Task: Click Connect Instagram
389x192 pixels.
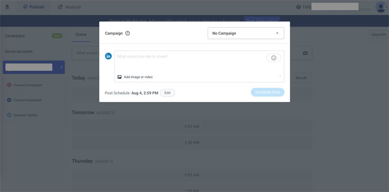Action: [34, 85]
